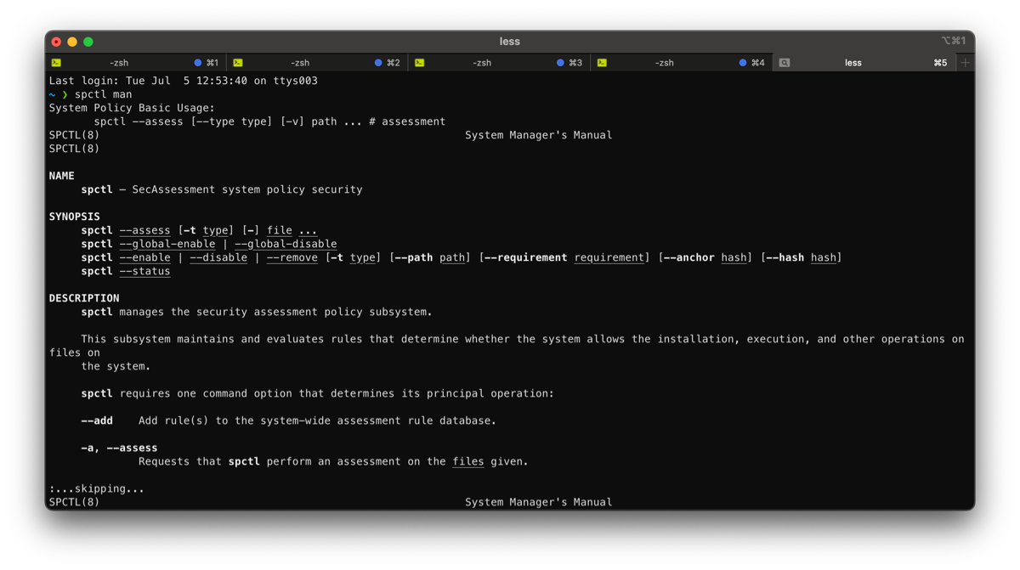The image size is (1020, 570).
Task: Switch to the first -zsh tab (⌘1)
Action: (x=136, y=63)
